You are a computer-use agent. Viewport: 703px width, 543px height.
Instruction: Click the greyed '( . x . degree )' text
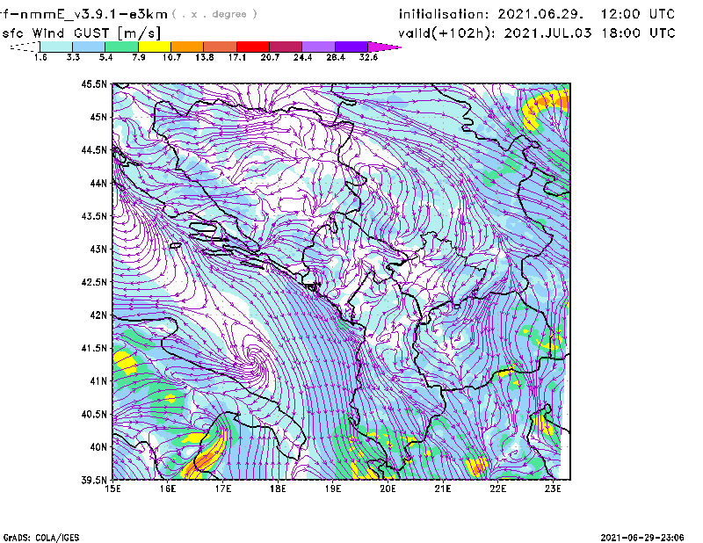pos(214,14)
